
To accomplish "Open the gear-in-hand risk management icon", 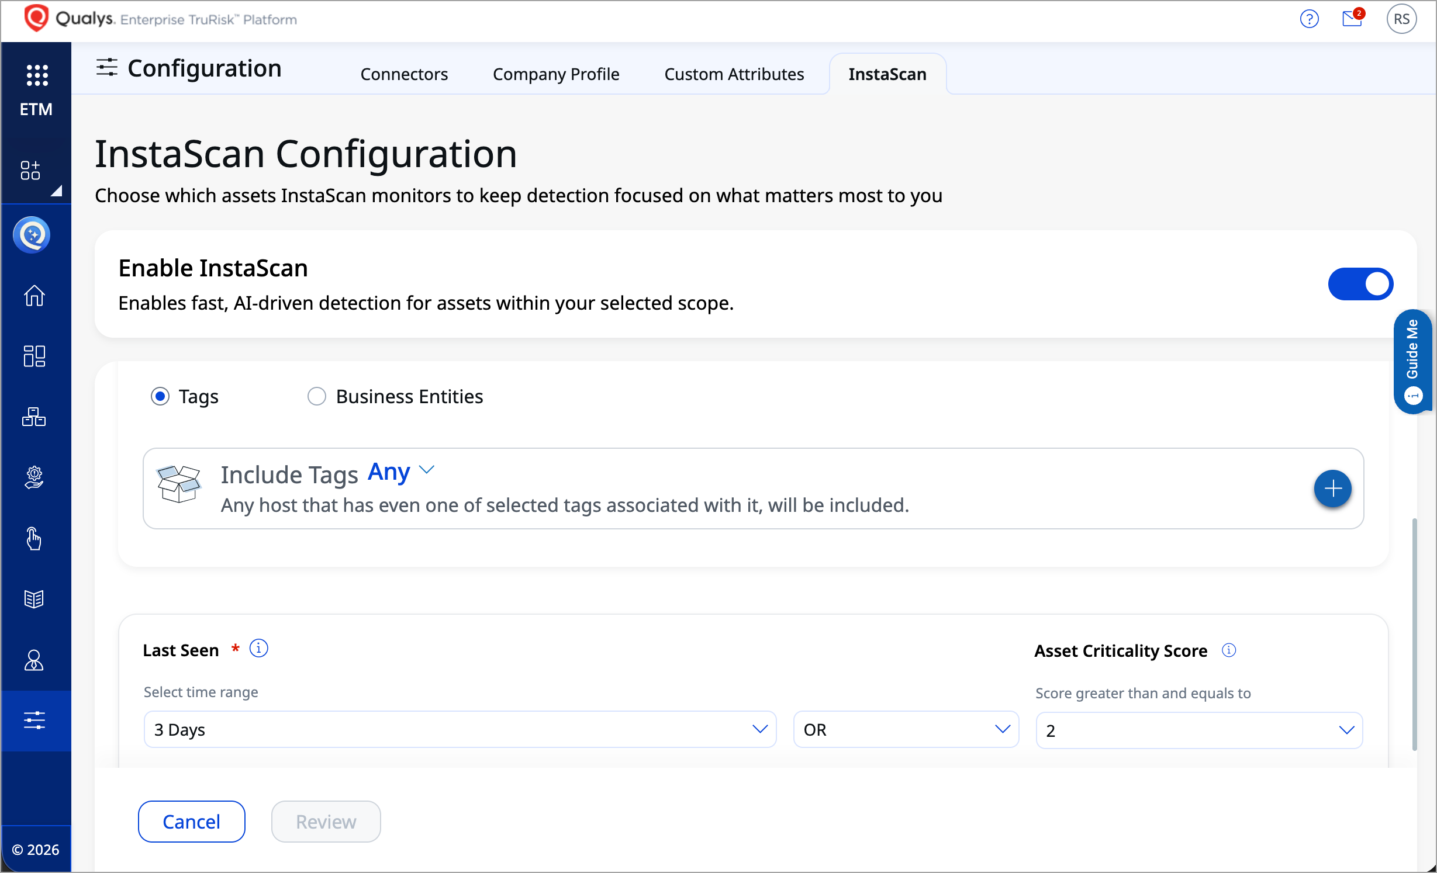I will click(x=34, y=477).
